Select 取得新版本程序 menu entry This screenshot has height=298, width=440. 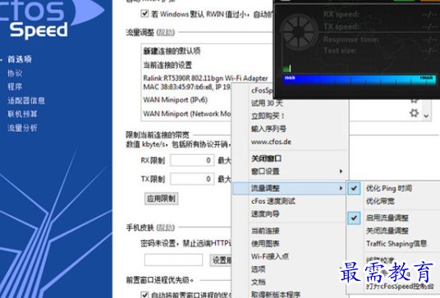pyautogui.click(x=276, y=294)
